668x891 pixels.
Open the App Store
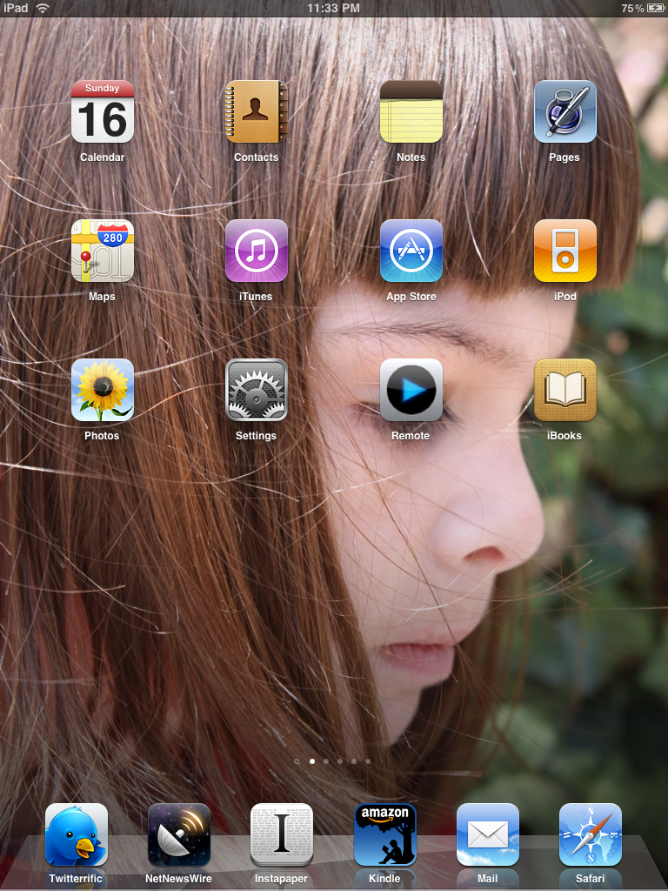(x=411, y=251)
